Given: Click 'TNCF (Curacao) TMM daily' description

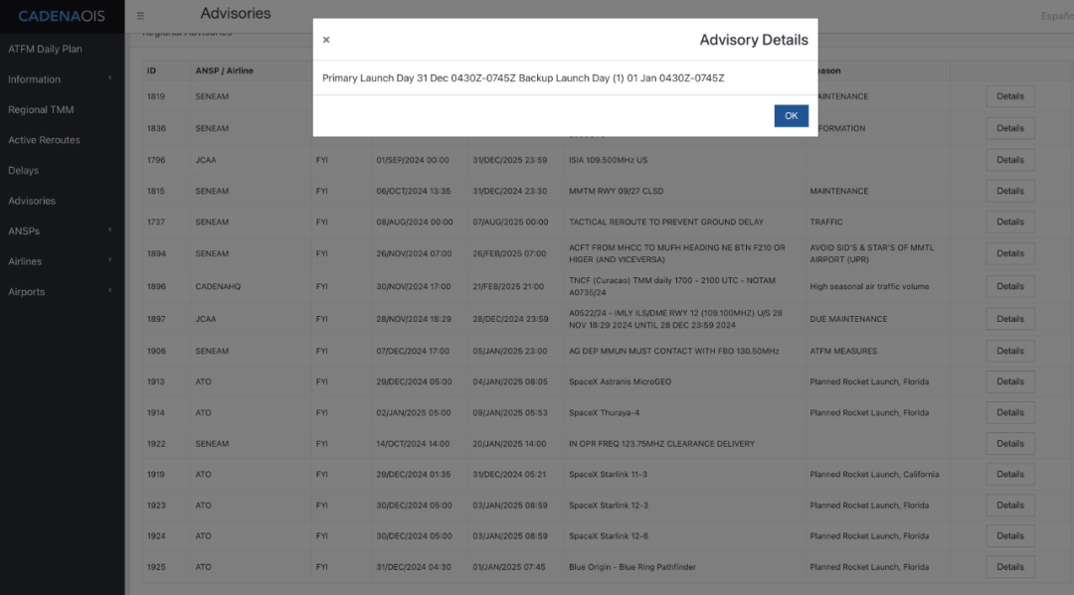Looking at the screenshot, I should click(672, 286).
